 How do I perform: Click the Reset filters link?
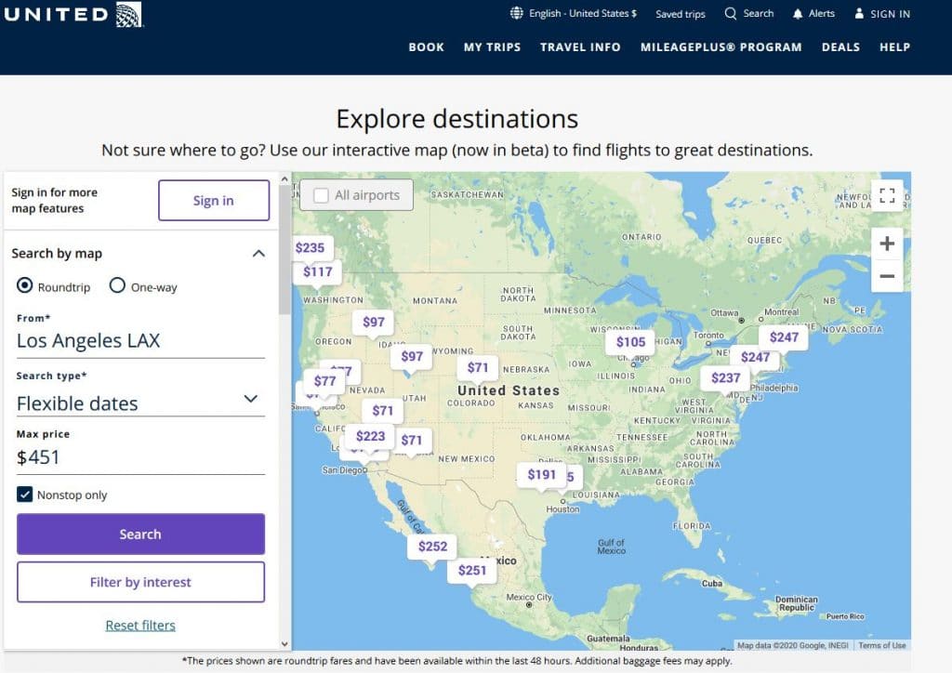[x=139, y=625]
